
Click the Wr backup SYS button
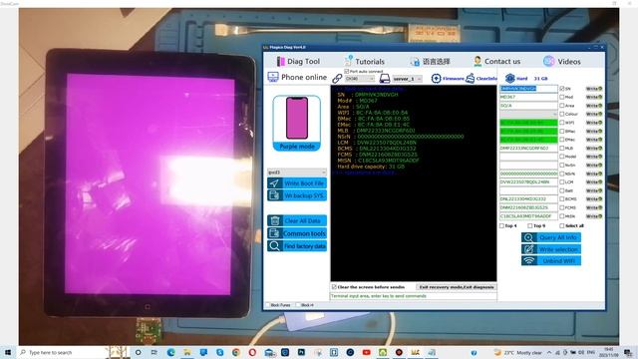(297, 195)
